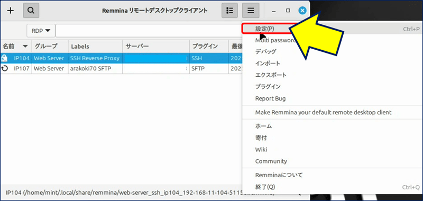The image size is (423, 201).
Task: Click the SSH icon beside IP104
Action: [x=4, y=58]
